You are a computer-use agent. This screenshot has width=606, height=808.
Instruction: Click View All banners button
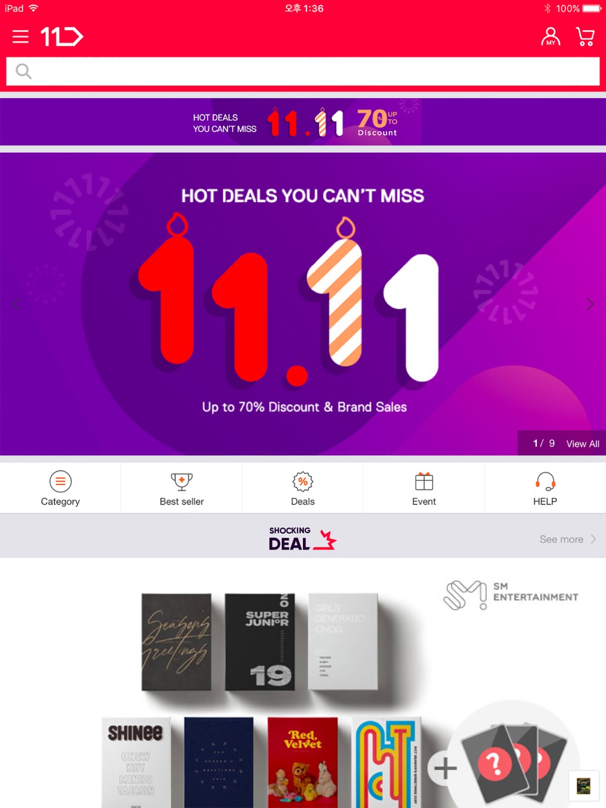click(x=583, y=444)
